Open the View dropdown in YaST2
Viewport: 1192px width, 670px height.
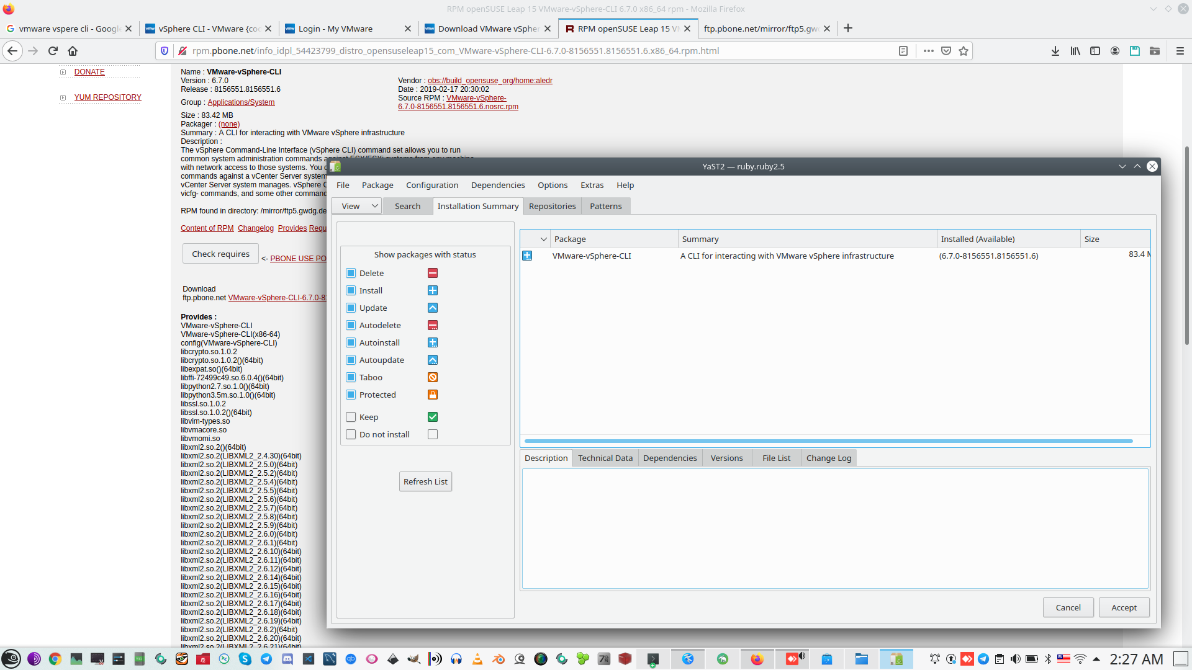[x=356, y=206]
